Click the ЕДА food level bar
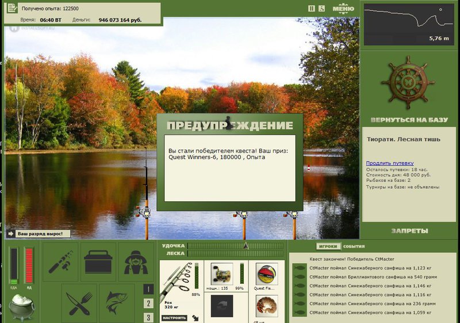The width and height of the screenshot is (460, 323). click(x=13, y=265)
